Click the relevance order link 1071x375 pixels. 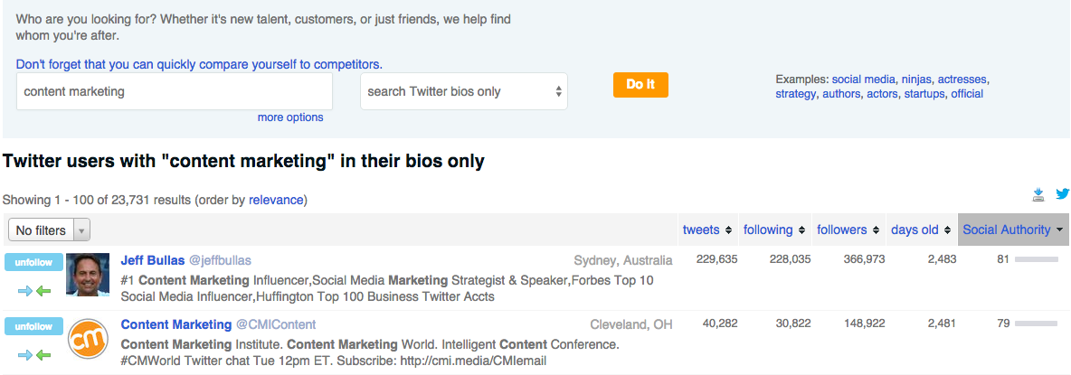(276, 200)
